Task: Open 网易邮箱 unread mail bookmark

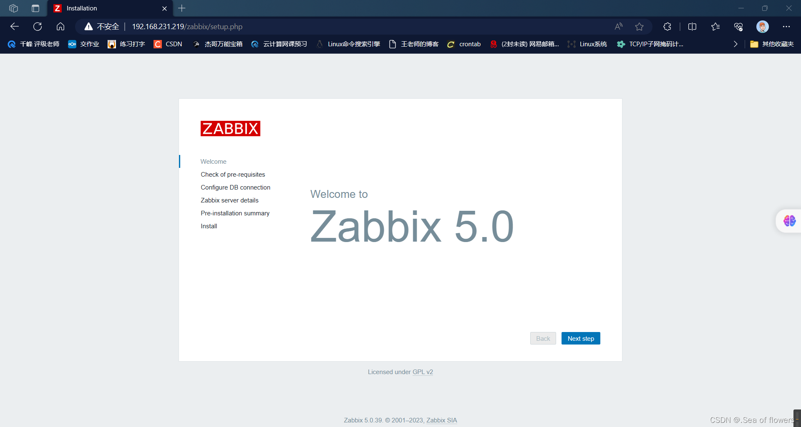Action: tap(524, 44)
